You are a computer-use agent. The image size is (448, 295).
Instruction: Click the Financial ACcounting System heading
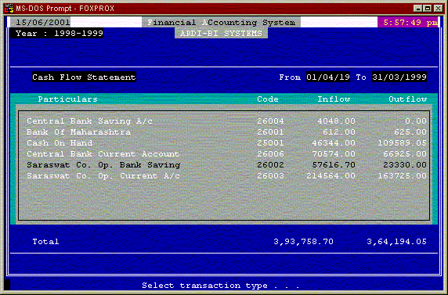[x=221, y=22]
